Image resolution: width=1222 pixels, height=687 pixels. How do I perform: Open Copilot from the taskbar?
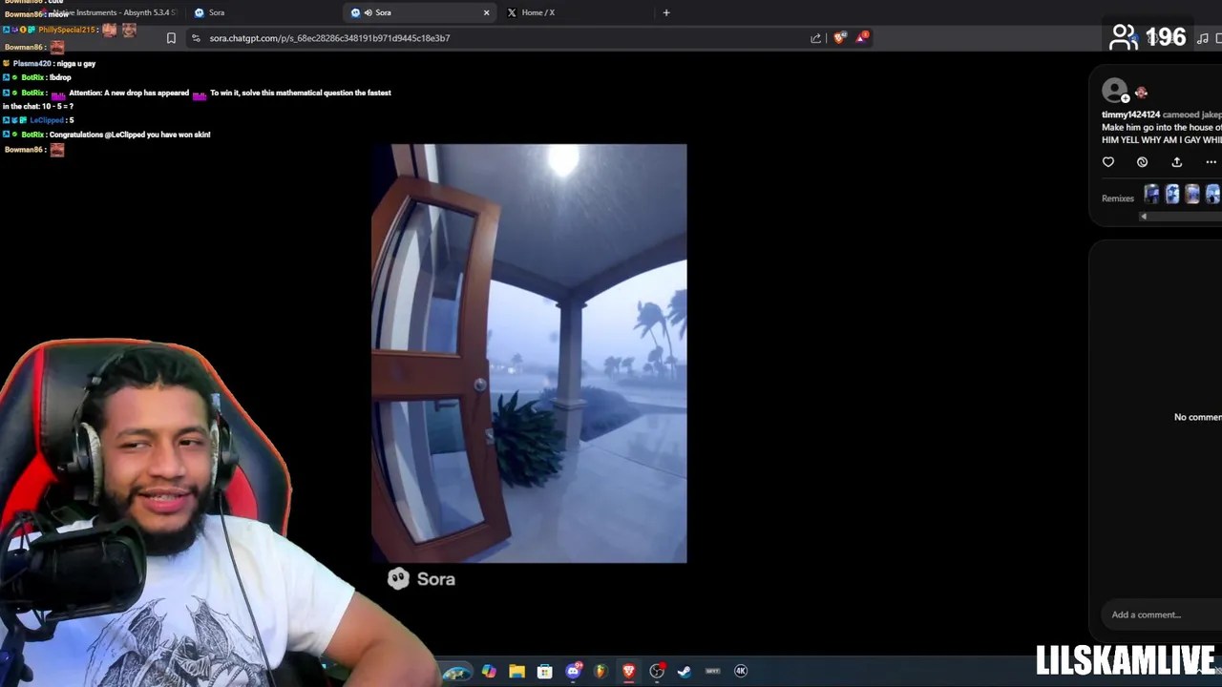tap(489, 671)
